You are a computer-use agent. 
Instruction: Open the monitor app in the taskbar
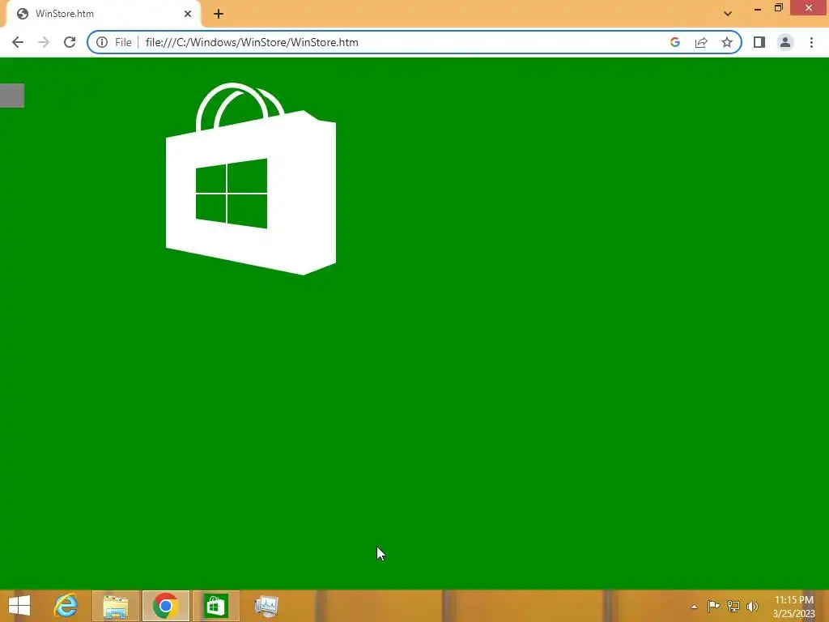[266, 606]
